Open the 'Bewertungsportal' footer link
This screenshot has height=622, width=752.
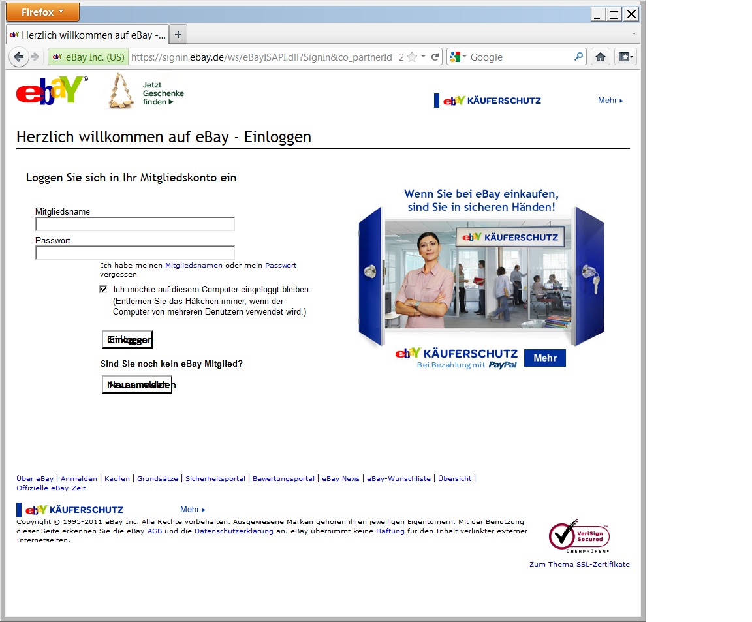(x=283, y=478)
